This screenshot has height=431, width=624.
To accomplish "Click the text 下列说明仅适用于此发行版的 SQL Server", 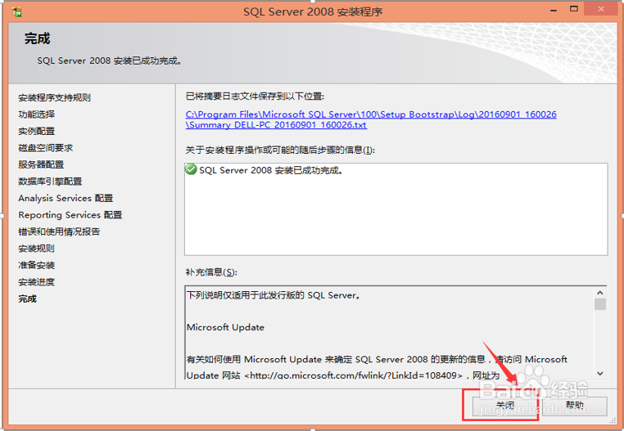I will 274,295.
